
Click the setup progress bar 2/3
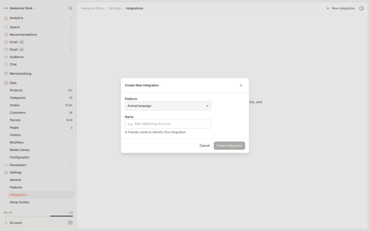(x=38, y=216)
